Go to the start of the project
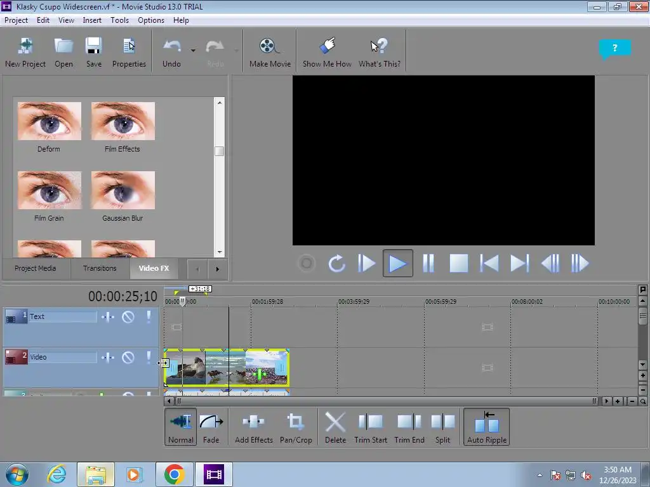650x487 pixels. click(x=489, y=263)
